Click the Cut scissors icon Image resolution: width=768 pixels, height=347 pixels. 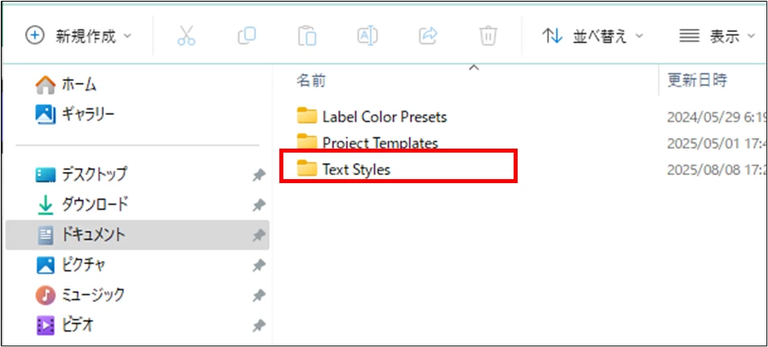pyautogui.click(x=186, y=36)
